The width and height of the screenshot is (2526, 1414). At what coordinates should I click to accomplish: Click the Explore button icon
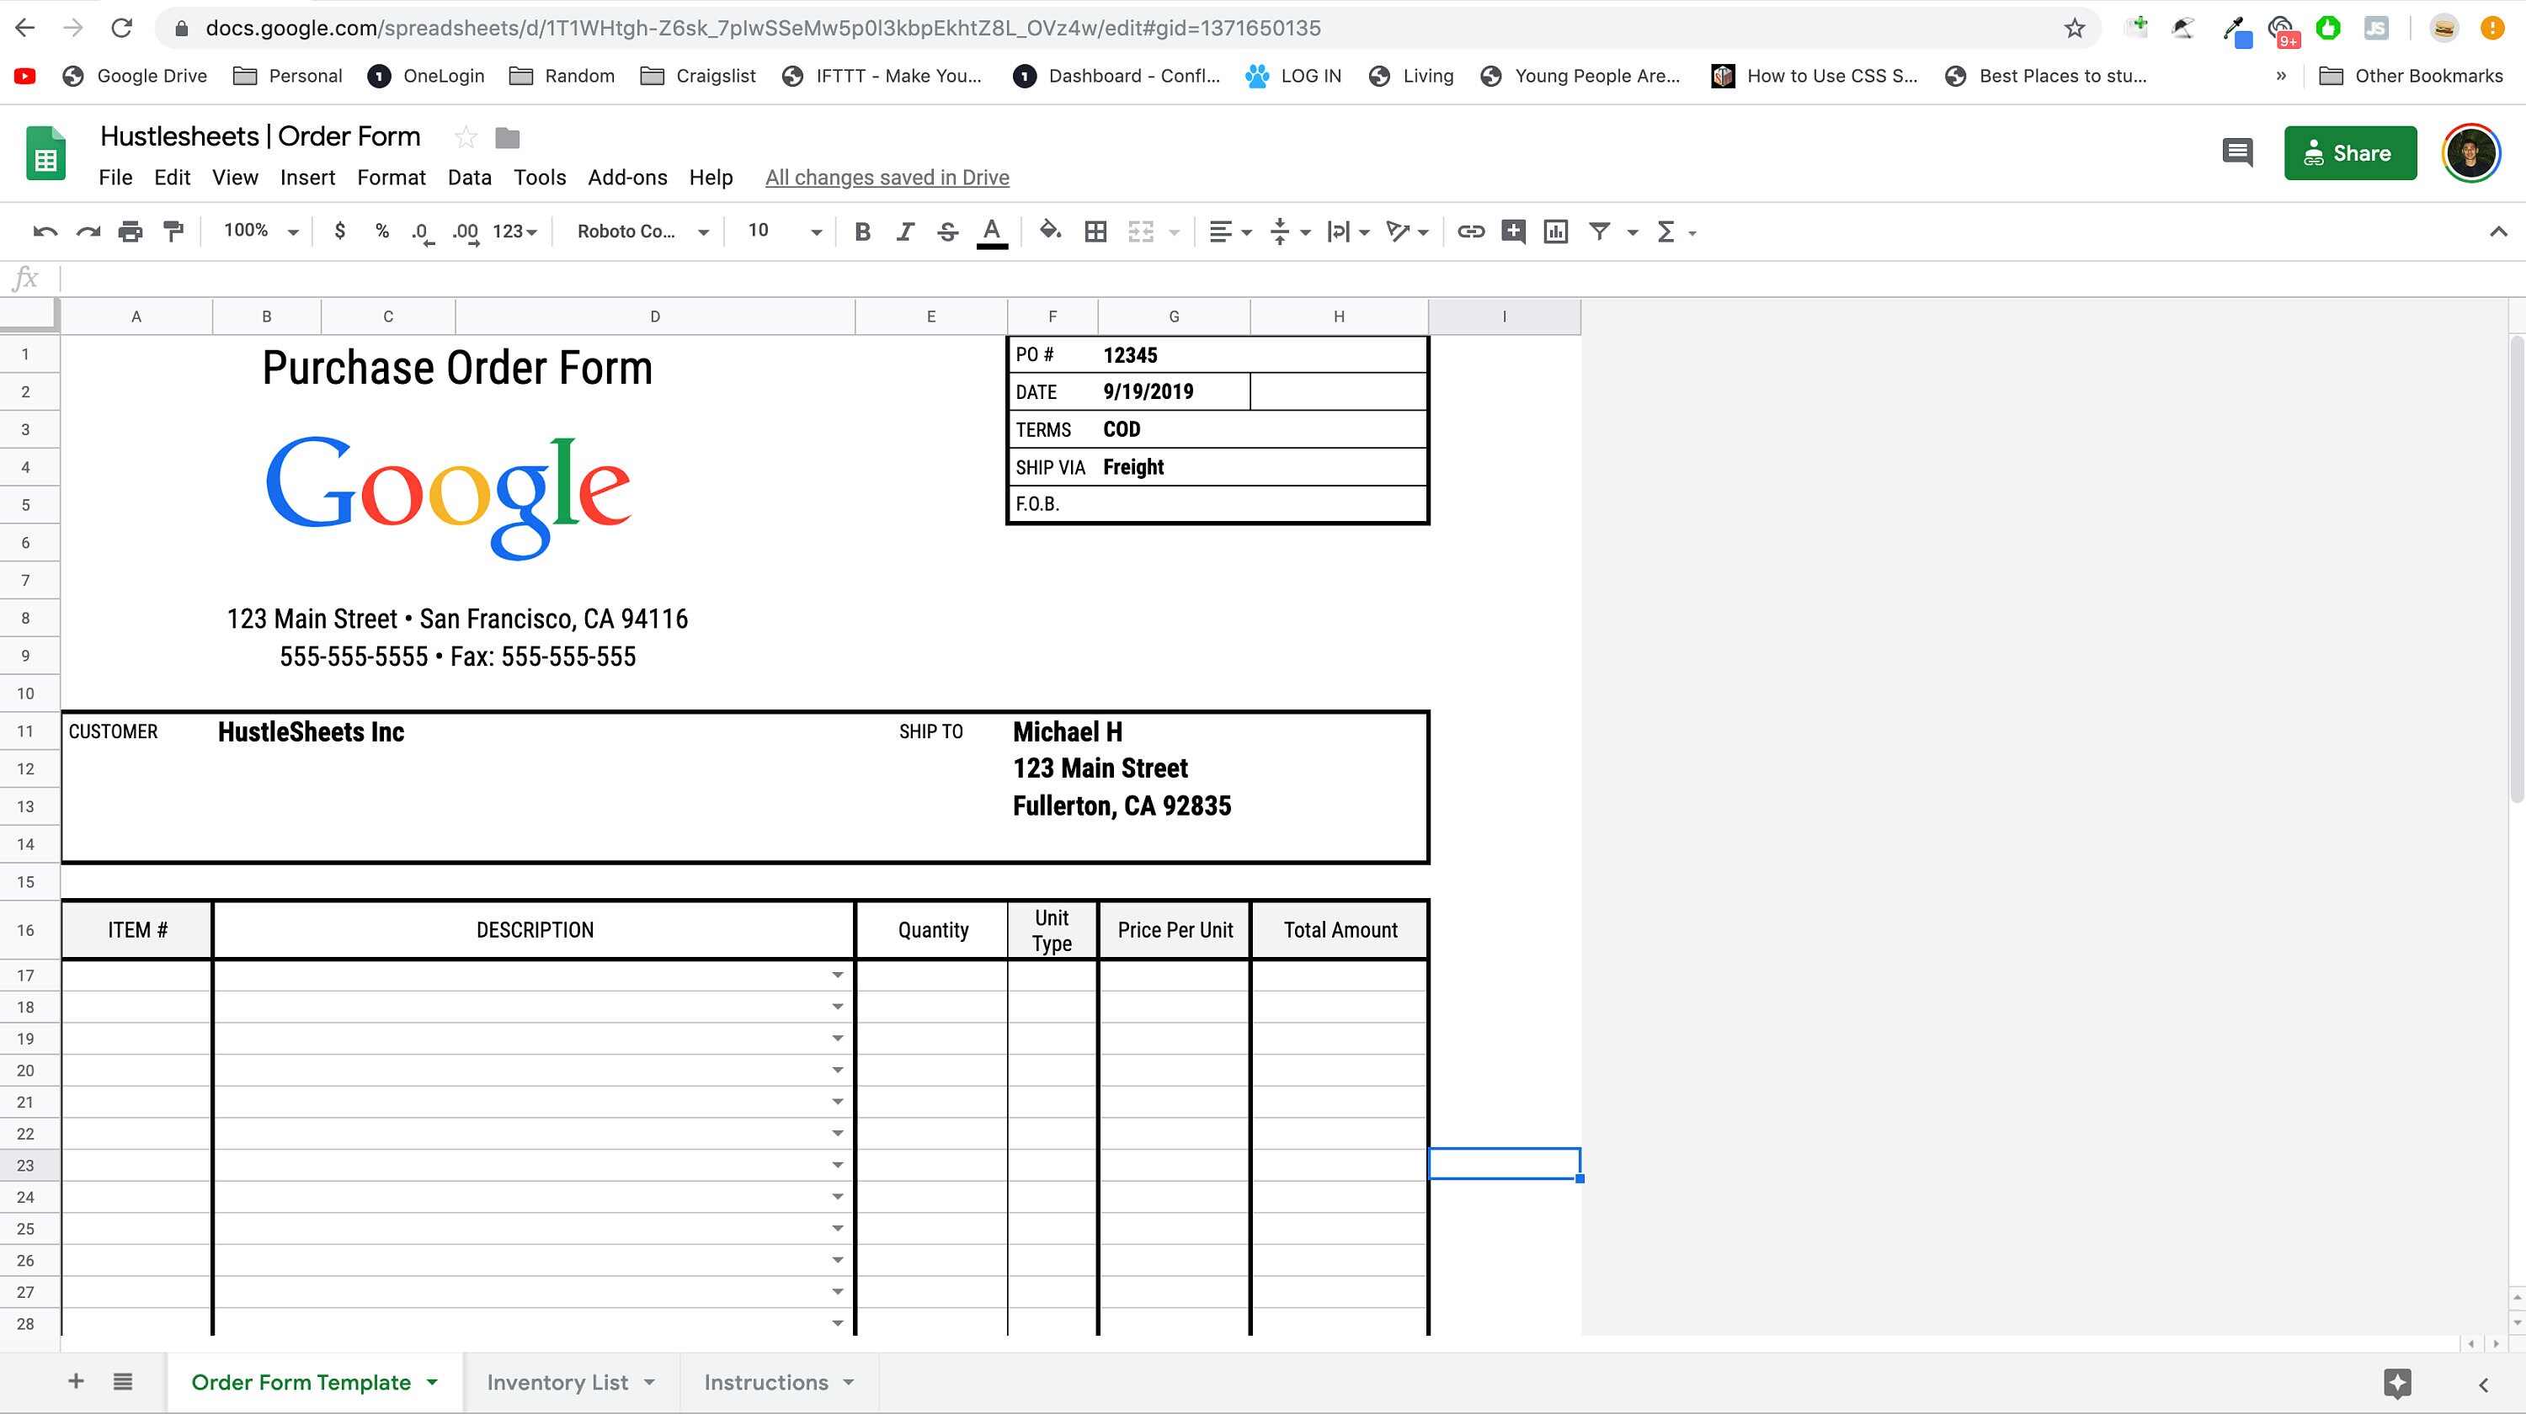coord(2396,1384)
